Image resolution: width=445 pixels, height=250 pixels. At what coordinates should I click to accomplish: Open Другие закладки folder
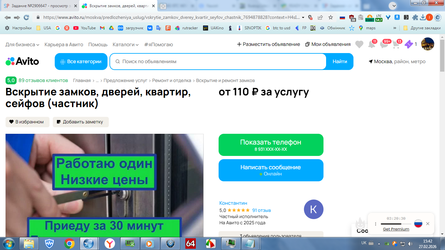tap(422, 28)
